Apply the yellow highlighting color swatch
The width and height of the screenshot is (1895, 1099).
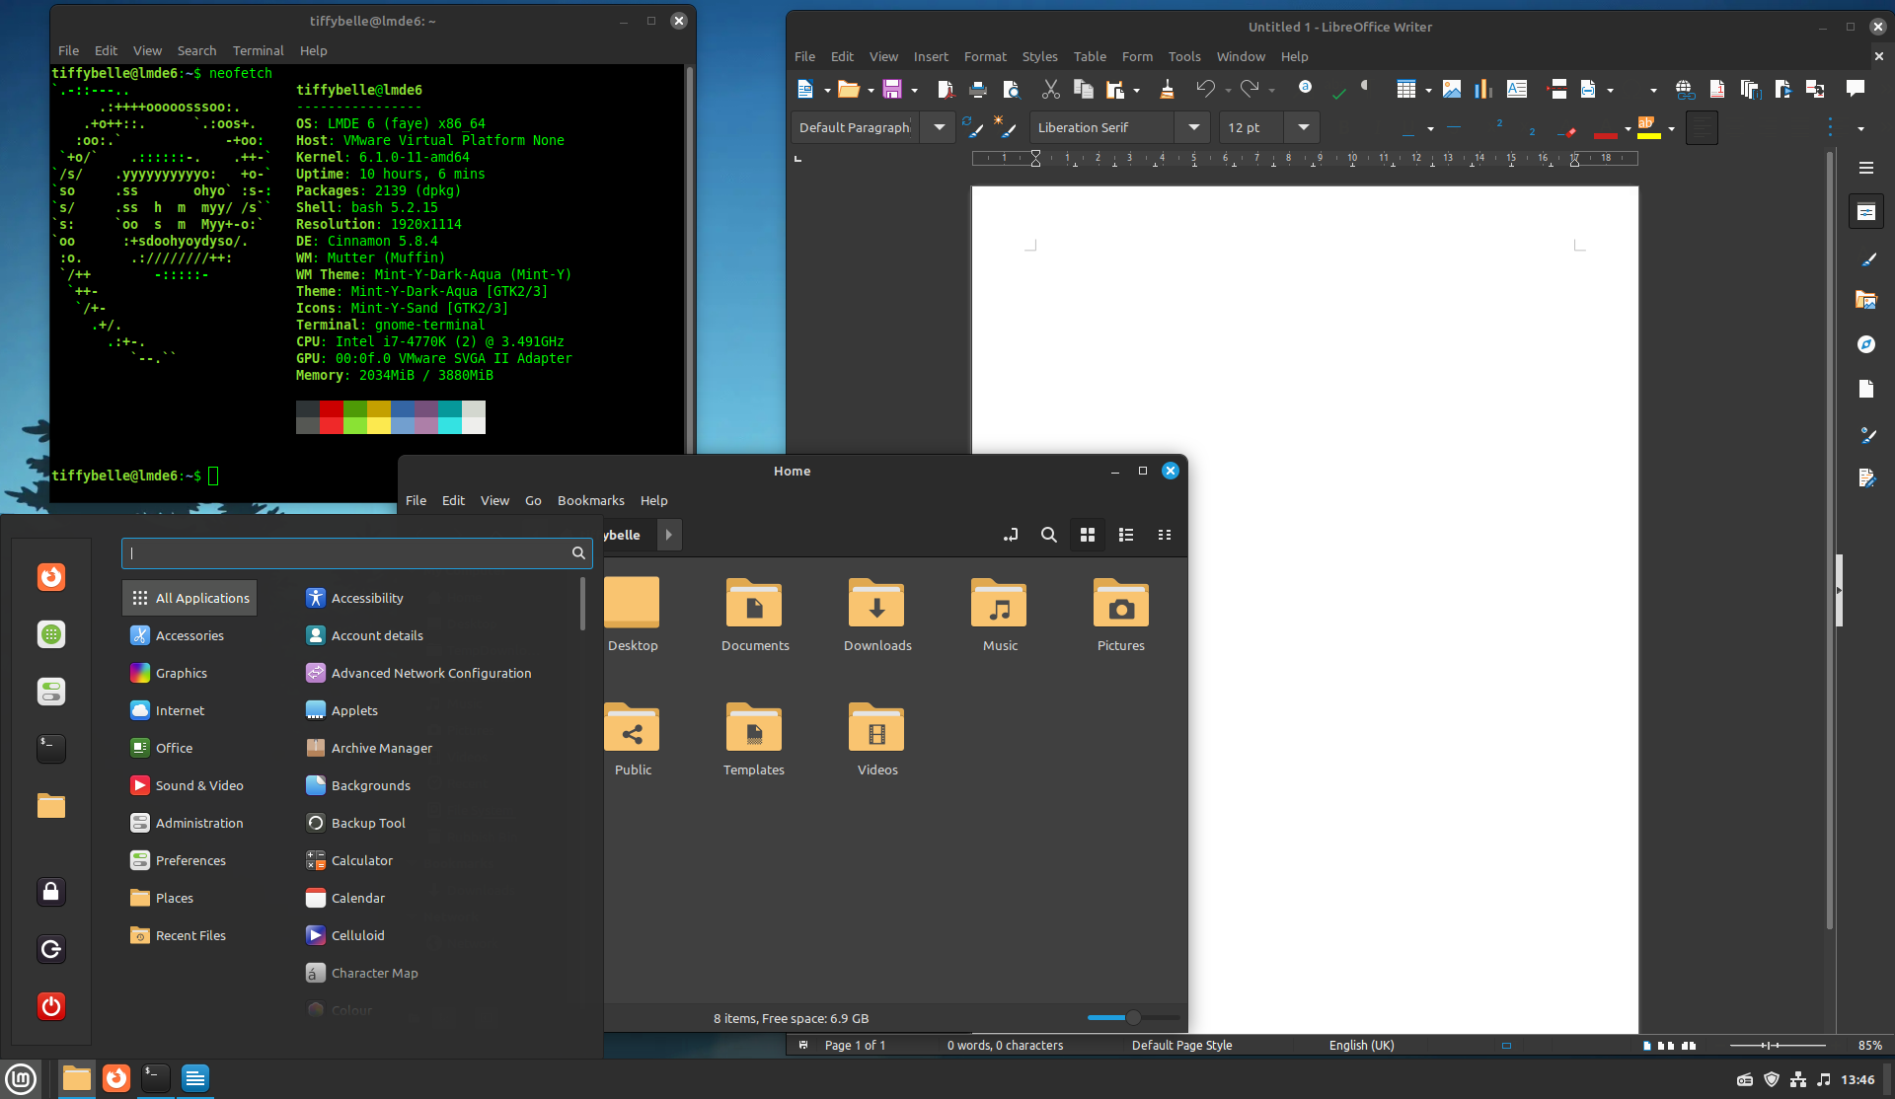[1649, 128]
